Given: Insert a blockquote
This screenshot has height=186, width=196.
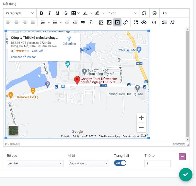Looking at the screenshot, I should pyautogui.click(x=83, y=22).
